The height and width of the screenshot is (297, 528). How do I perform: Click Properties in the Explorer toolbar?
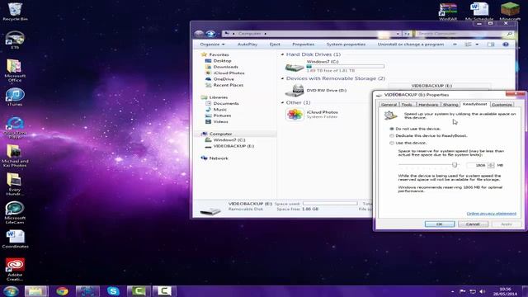(x=304, y=44)
